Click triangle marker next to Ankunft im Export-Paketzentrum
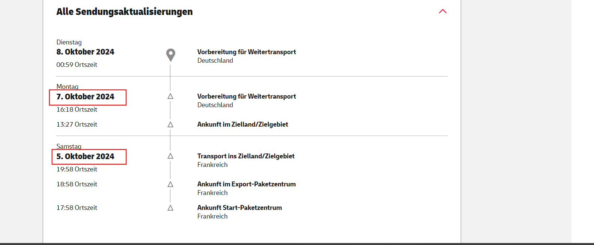Viewport: 594px width, 245px height. [x=170, y=184]
